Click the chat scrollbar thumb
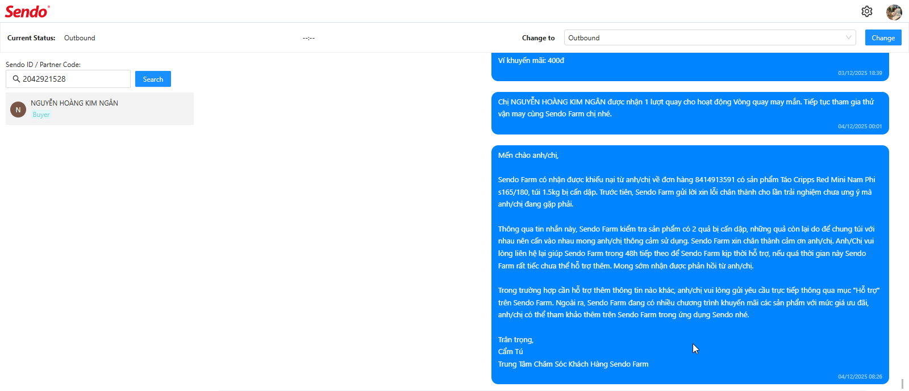 coord(902,384)
